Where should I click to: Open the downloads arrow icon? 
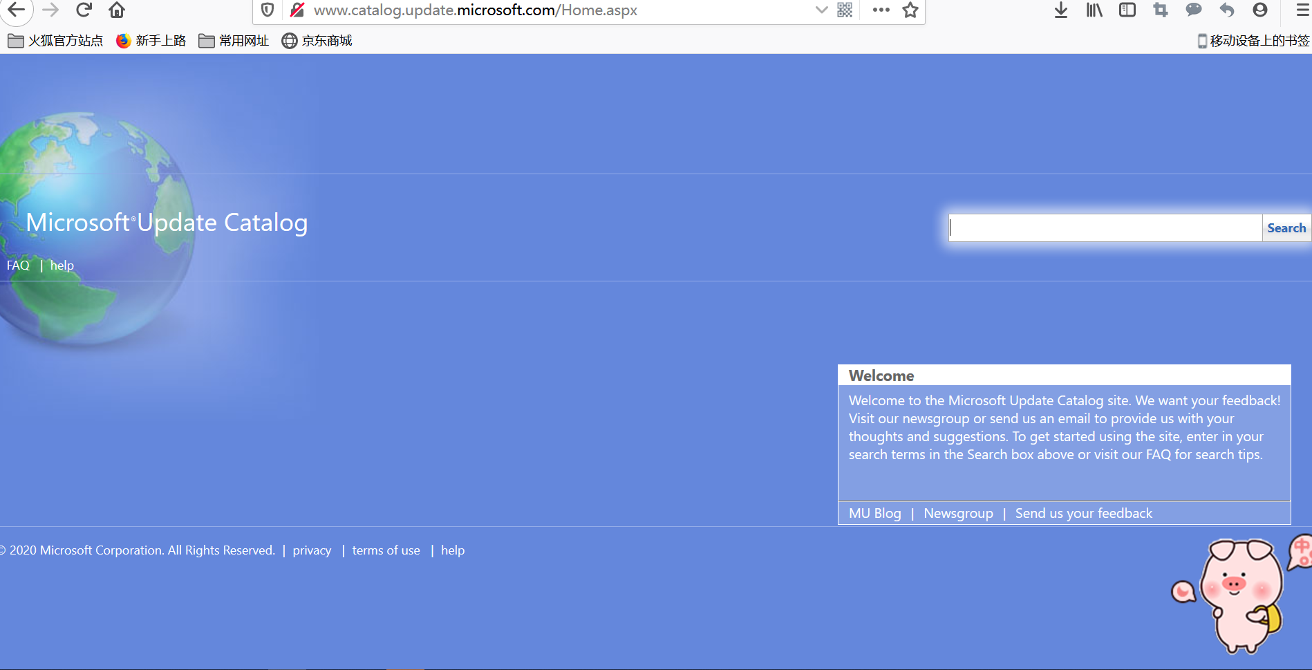coord(1061,10)
